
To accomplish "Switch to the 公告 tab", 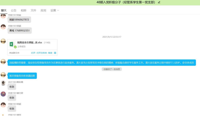I will tap(14, 10).
